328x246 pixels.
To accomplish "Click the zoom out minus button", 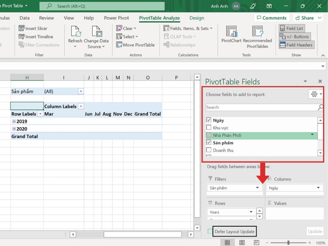I will pos(267,243).
